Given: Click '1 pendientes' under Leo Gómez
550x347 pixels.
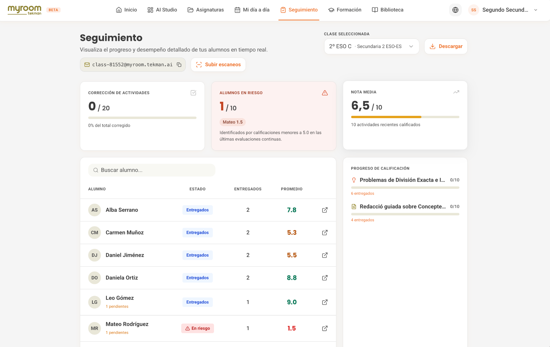Looking at the screenshot, I should tap(117, 306).
